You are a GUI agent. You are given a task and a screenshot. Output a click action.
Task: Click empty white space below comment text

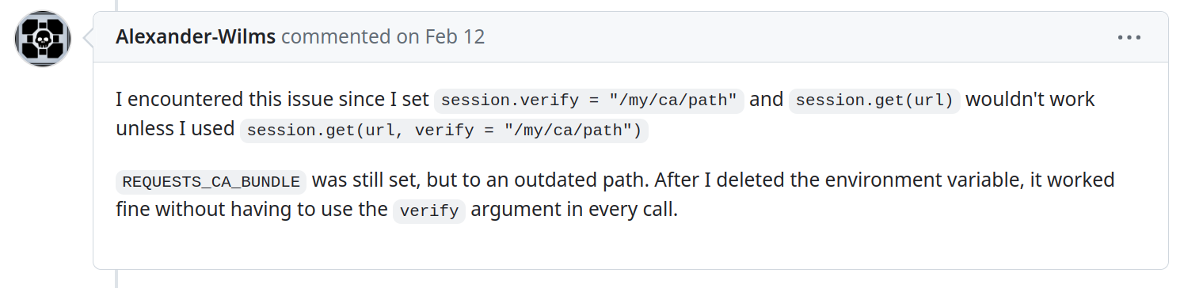(x=630, y=247)
